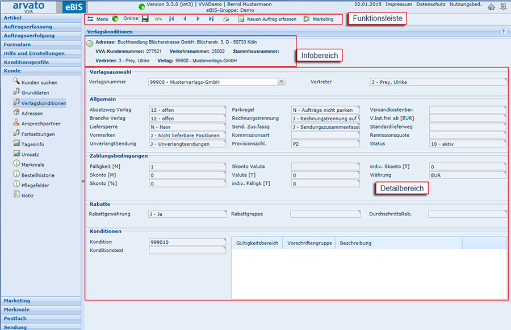Open the Menü button in the function bar
511x330 pixels.
98,19
